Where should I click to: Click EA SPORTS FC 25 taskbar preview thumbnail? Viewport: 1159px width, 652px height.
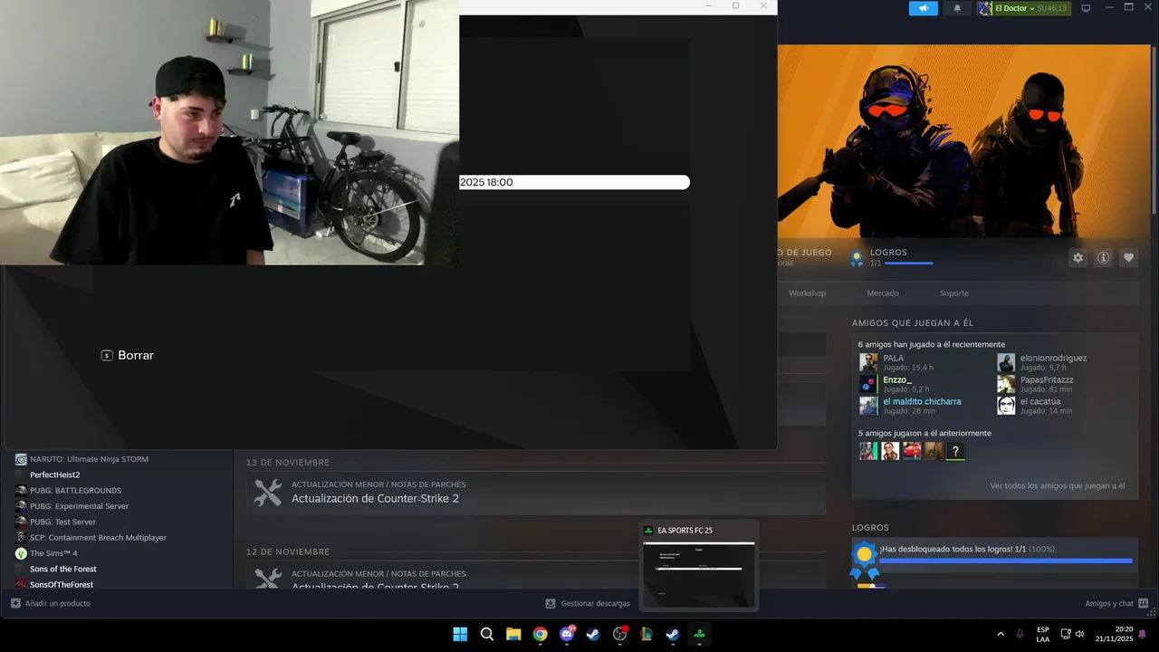(698, 574)
